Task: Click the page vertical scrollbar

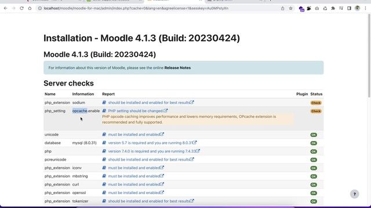Action: [369, 55]
